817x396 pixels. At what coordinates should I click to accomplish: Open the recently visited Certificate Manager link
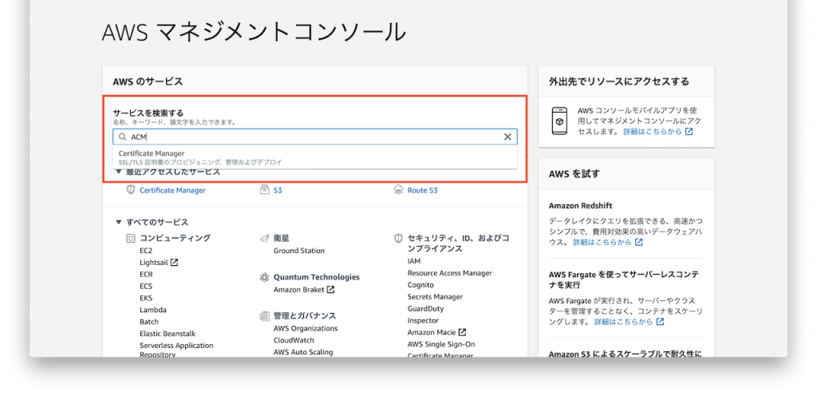coord(172,190)
